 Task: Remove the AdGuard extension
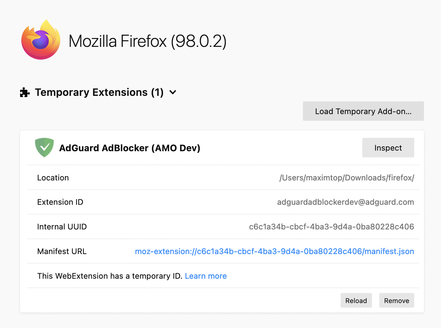click(x=397, y=300)
